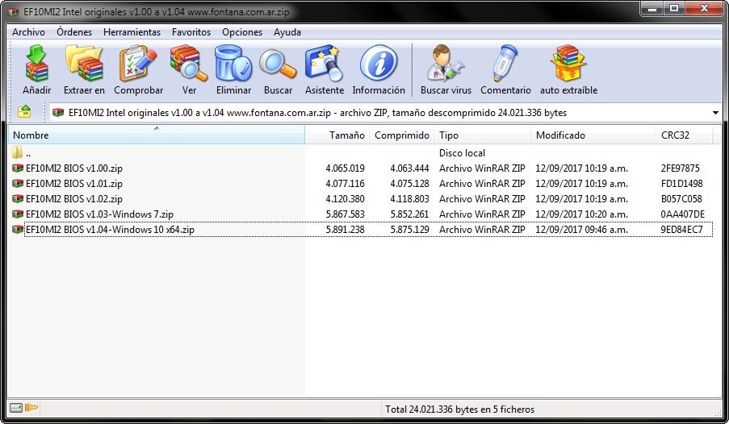Click modified date 12/09/2017 09:46 a.m.
Image resolution: width=729 pixels, height=424 pixels.
[x=581, y=230]
